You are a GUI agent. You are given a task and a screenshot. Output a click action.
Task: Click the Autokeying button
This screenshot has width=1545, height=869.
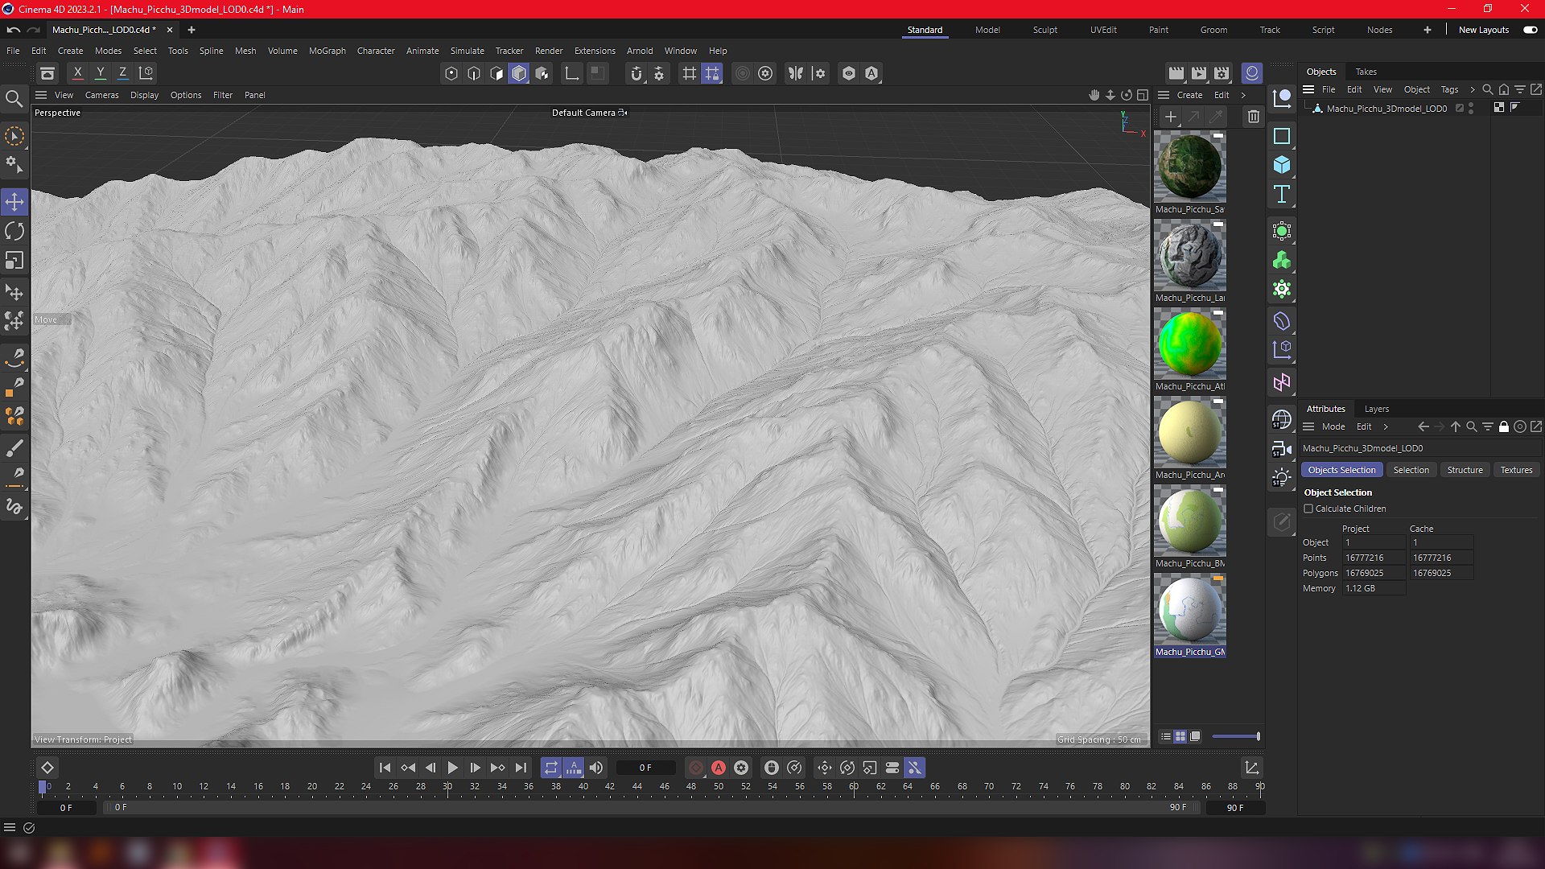(719, 768)
